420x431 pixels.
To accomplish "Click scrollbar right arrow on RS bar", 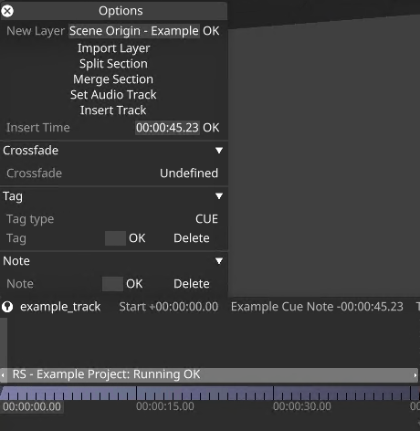I will (x=415, y=375).
